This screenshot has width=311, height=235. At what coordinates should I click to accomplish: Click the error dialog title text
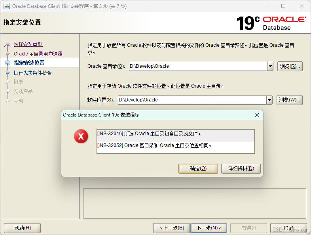[101, 115]
